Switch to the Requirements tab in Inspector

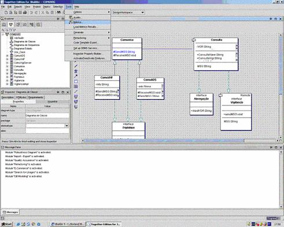36,97
